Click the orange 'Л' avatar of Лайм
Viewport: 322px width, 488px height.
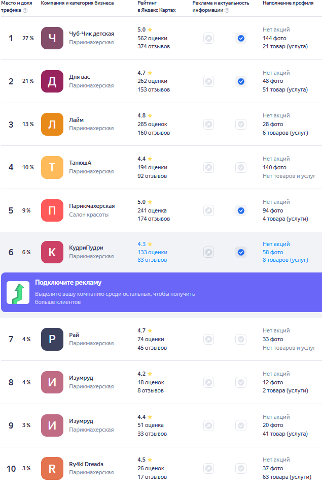[52, 124]
